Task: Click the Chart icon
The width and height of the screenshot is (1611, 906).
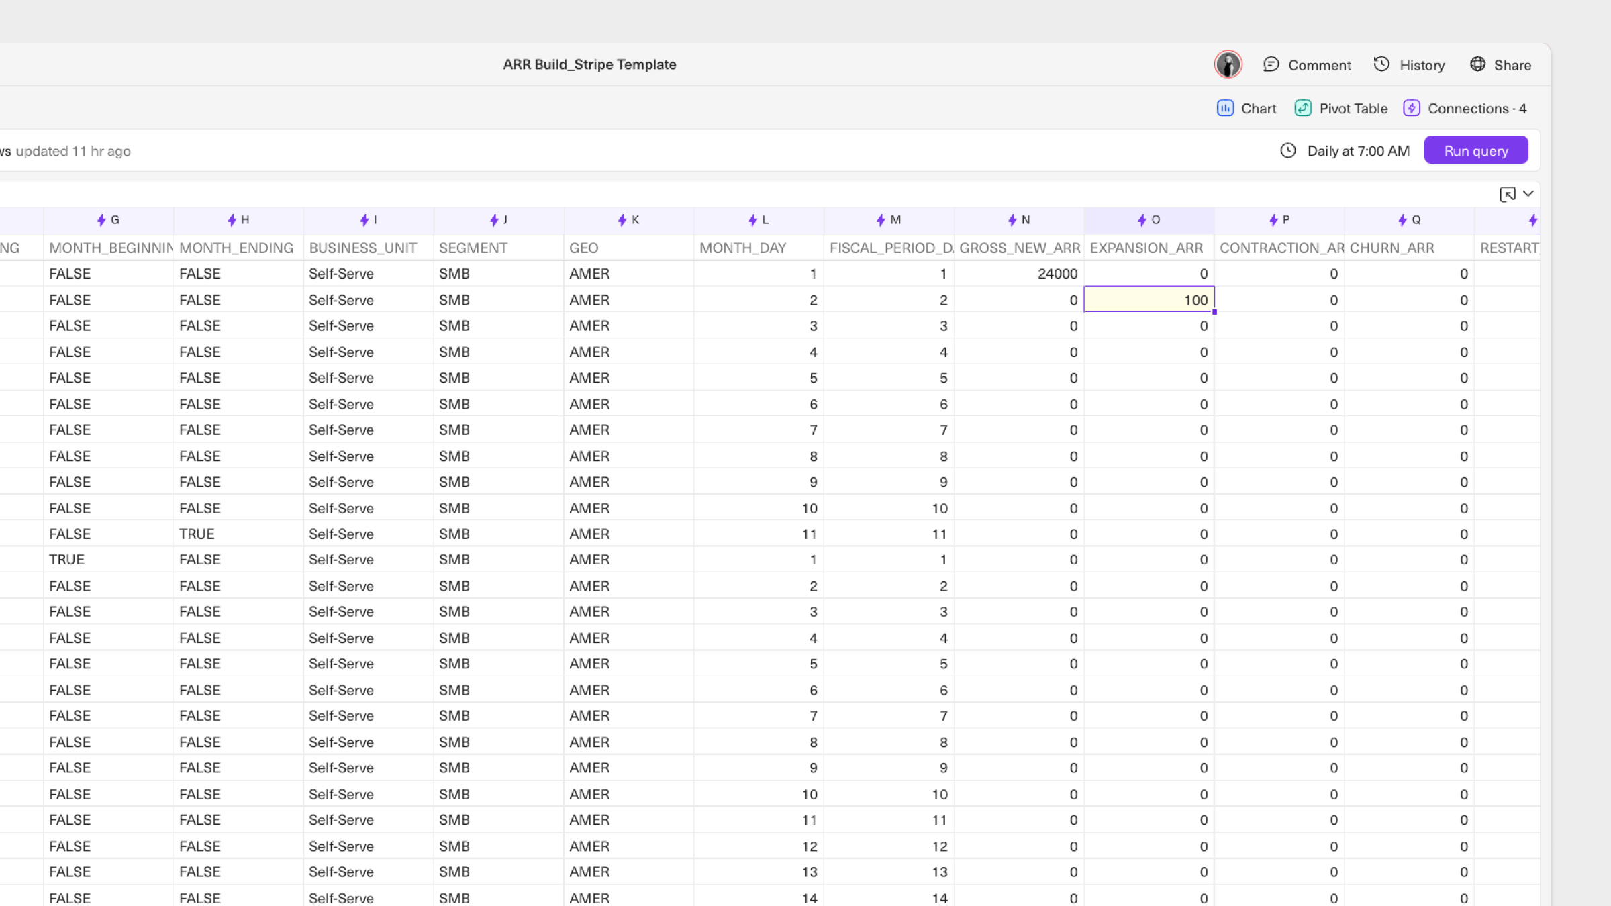Action: click(1225, 108)
